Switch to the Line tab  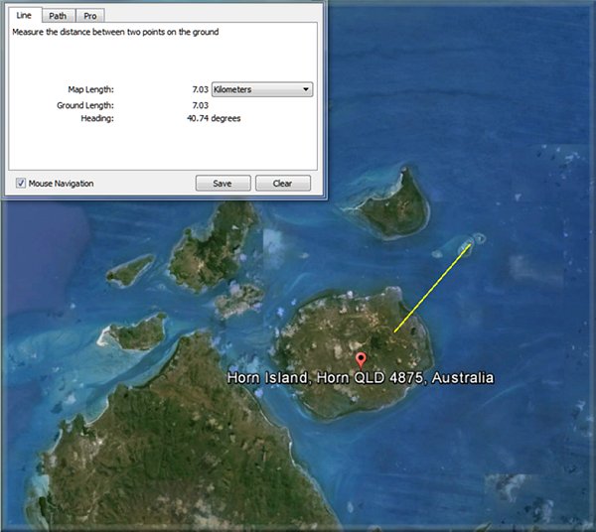click(24, 15)
